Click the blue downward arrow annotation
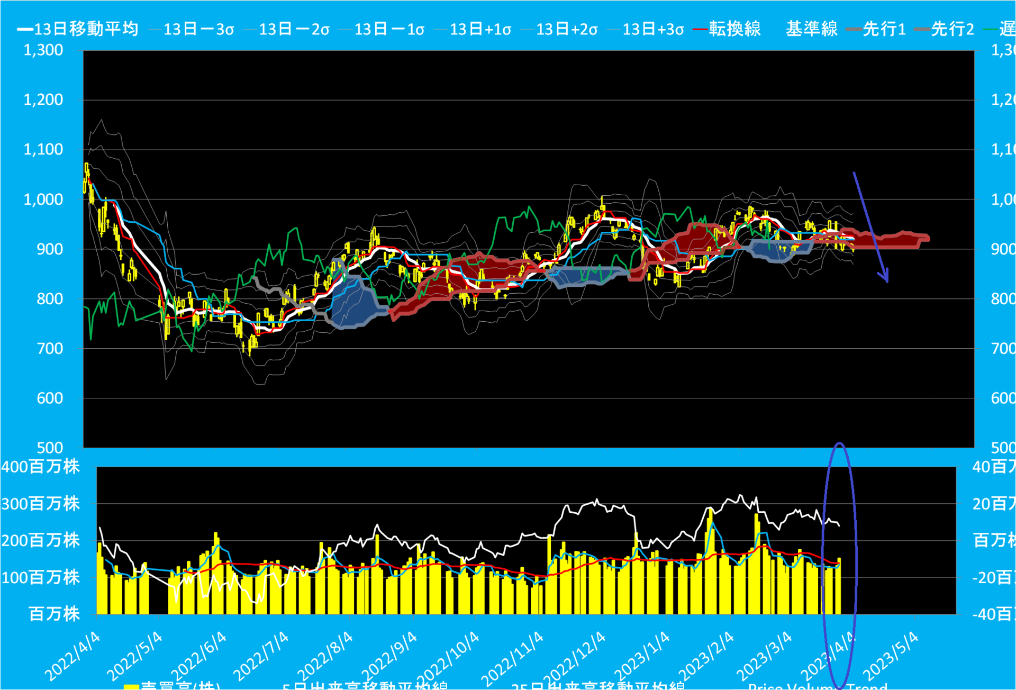Screen dimensions: 1016x690 870,226
